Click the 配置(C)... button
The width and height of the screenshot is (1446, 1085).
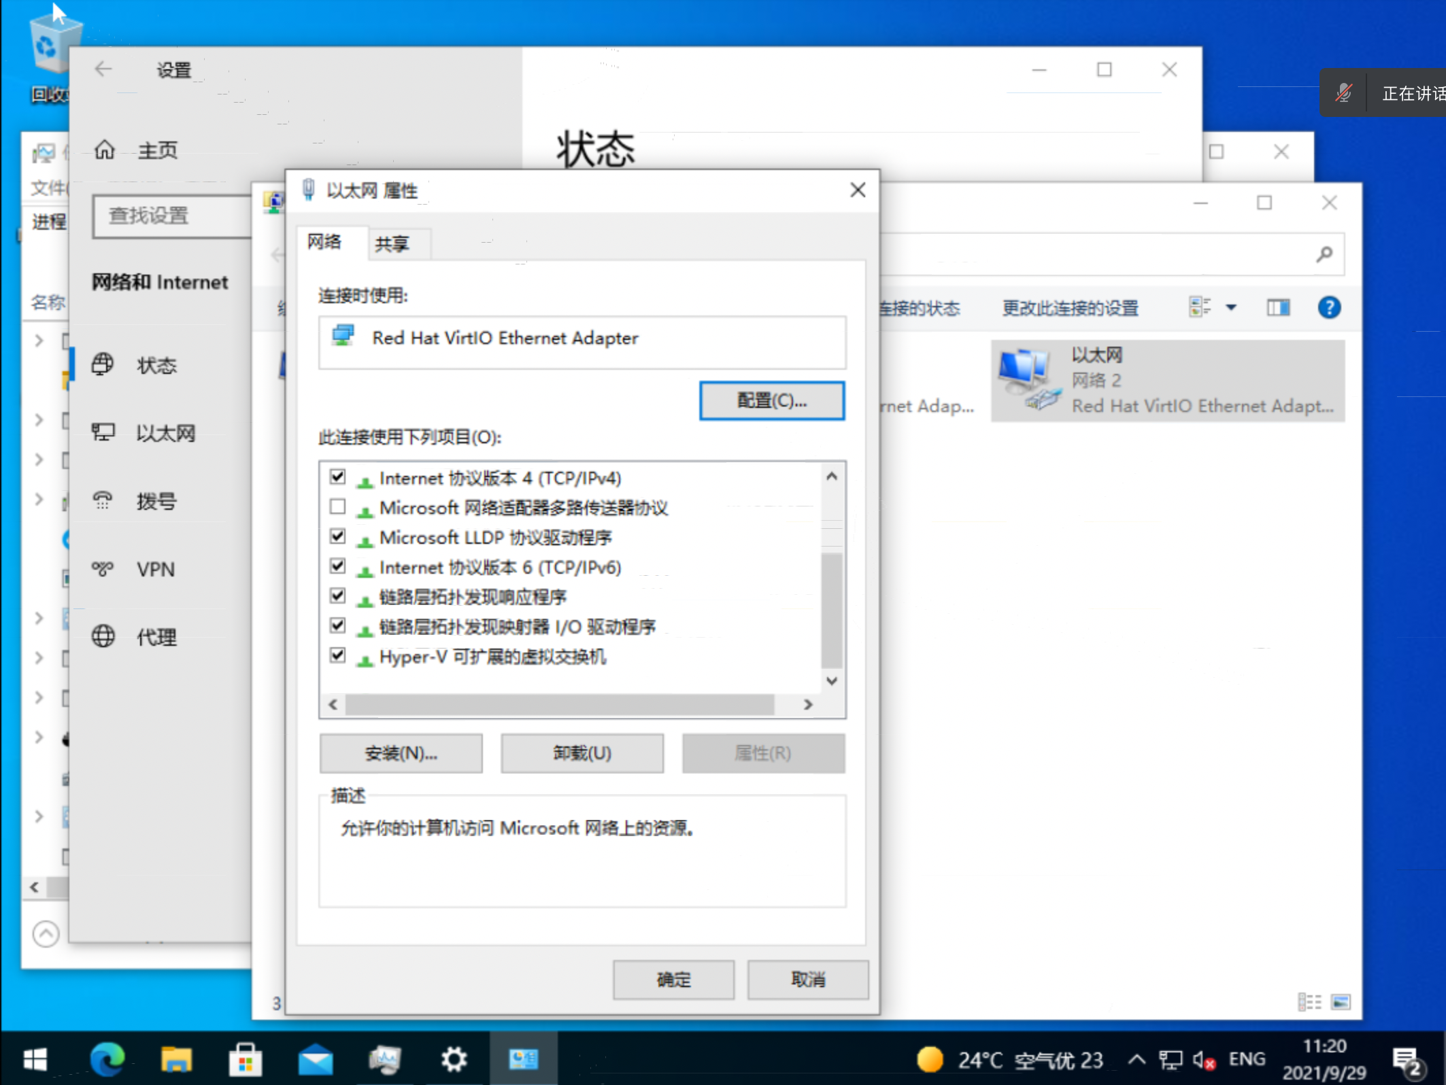point(772,400)
